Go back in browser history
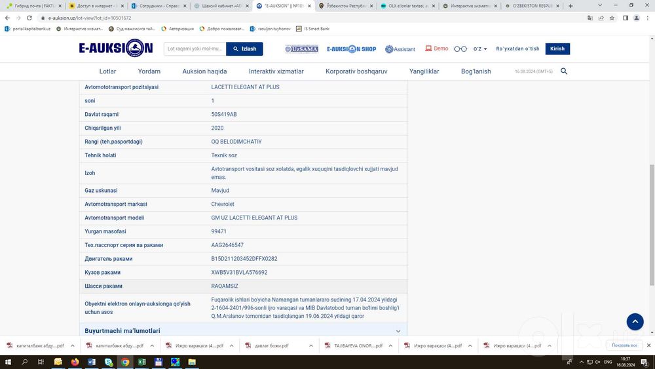 point(7,18)
